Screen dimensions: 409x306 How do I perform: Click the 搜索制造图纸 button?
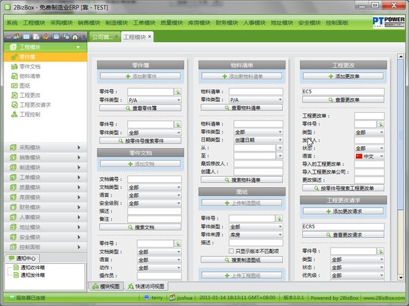coord(242,260)
